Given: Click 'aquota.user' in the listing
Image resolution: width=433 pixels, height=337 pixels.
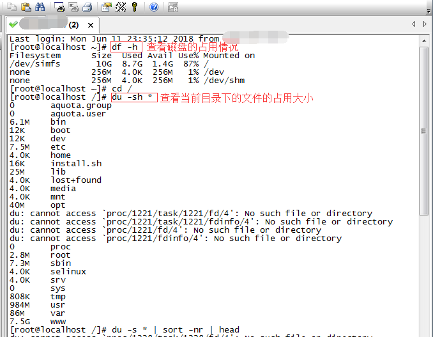Looking at the screenshot, I should point(78,114).
